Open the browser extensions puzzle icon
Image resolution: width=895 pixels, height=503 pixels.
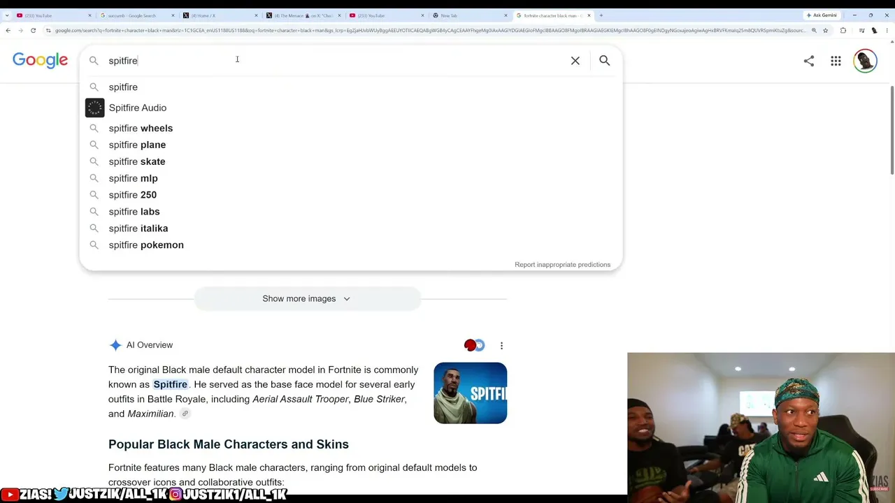[843, 31]
